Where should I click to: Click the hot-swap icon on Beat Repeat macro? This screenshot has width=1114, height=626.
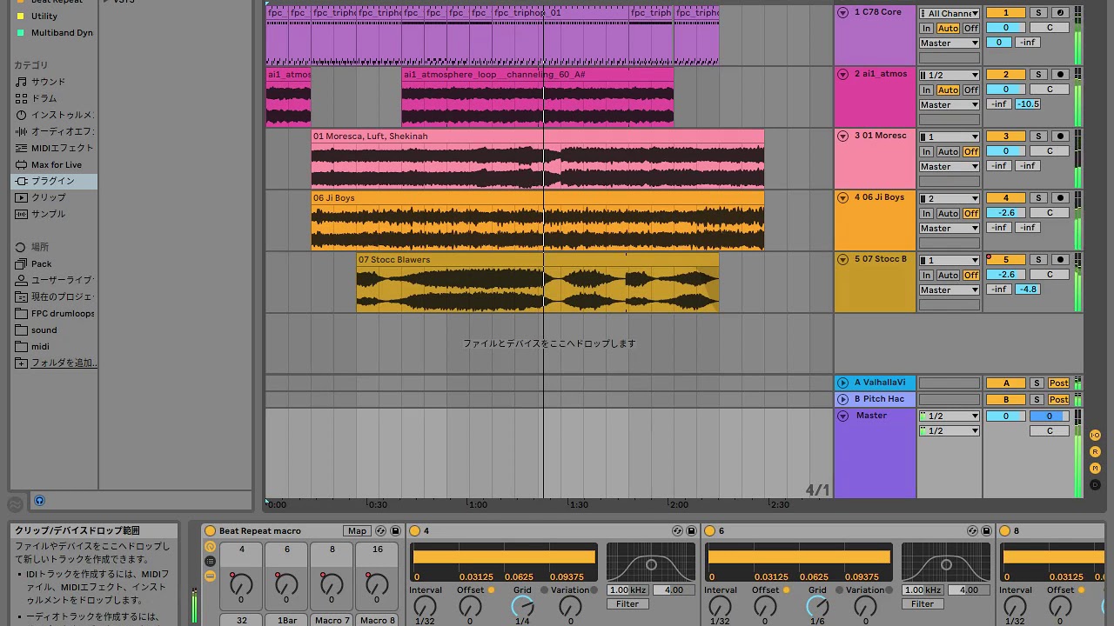[x=381, y=531]
